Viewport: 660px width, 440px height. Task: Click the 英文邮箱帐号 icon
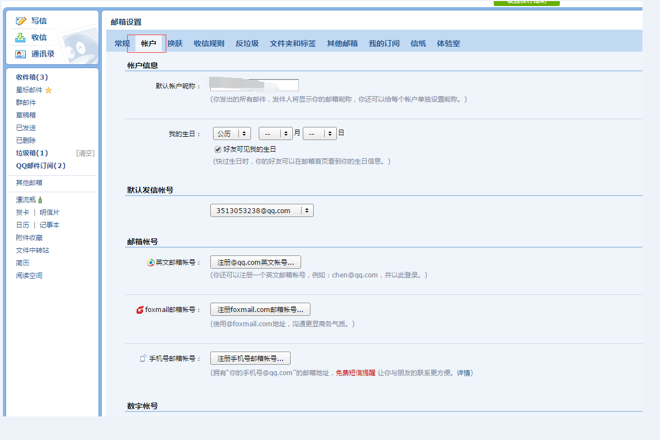(x=151, y=263)
